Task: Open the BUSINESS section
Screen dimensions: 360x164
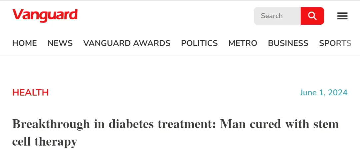Action: pos(288,43)
